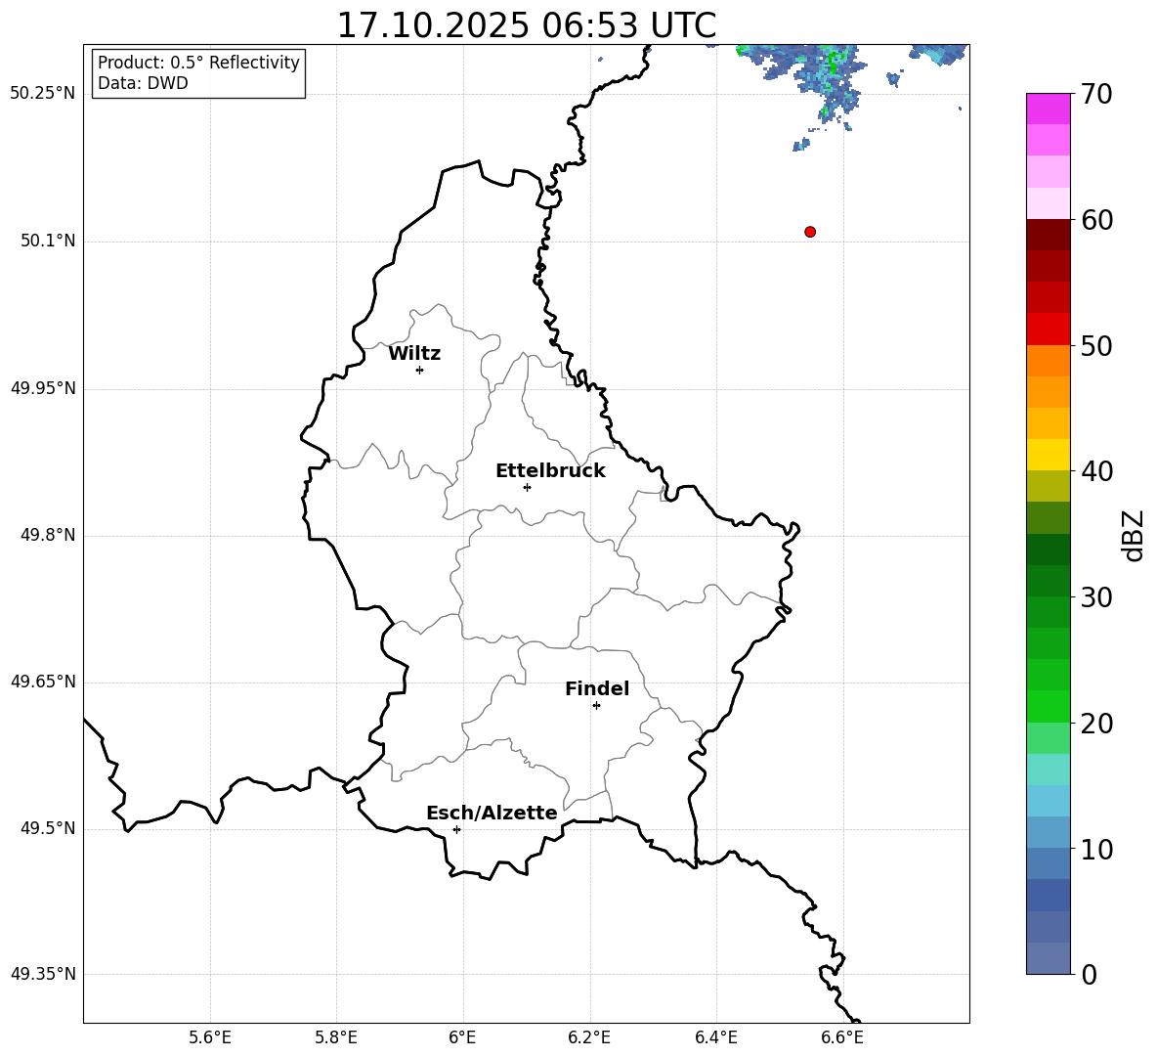Click the 6°E longitude label
1157x1057 pixels.
(462, 1037)
